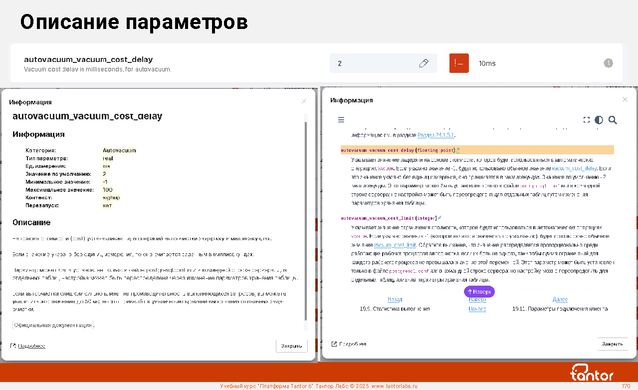The height and width of the screenshot is (390, 638).
Task: Follow the Назад navigation link
Action: click(x=395, y=300)
